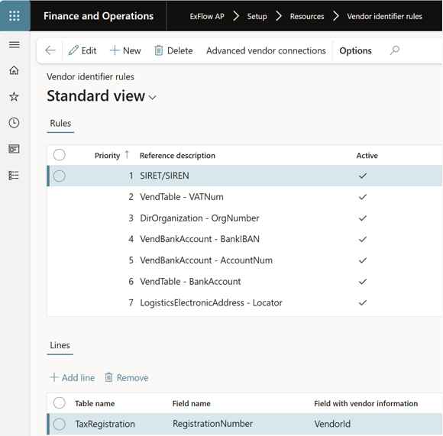443x436 pixels.
Task: Open Active column header in Rules
Action: [x=367, y=155]
